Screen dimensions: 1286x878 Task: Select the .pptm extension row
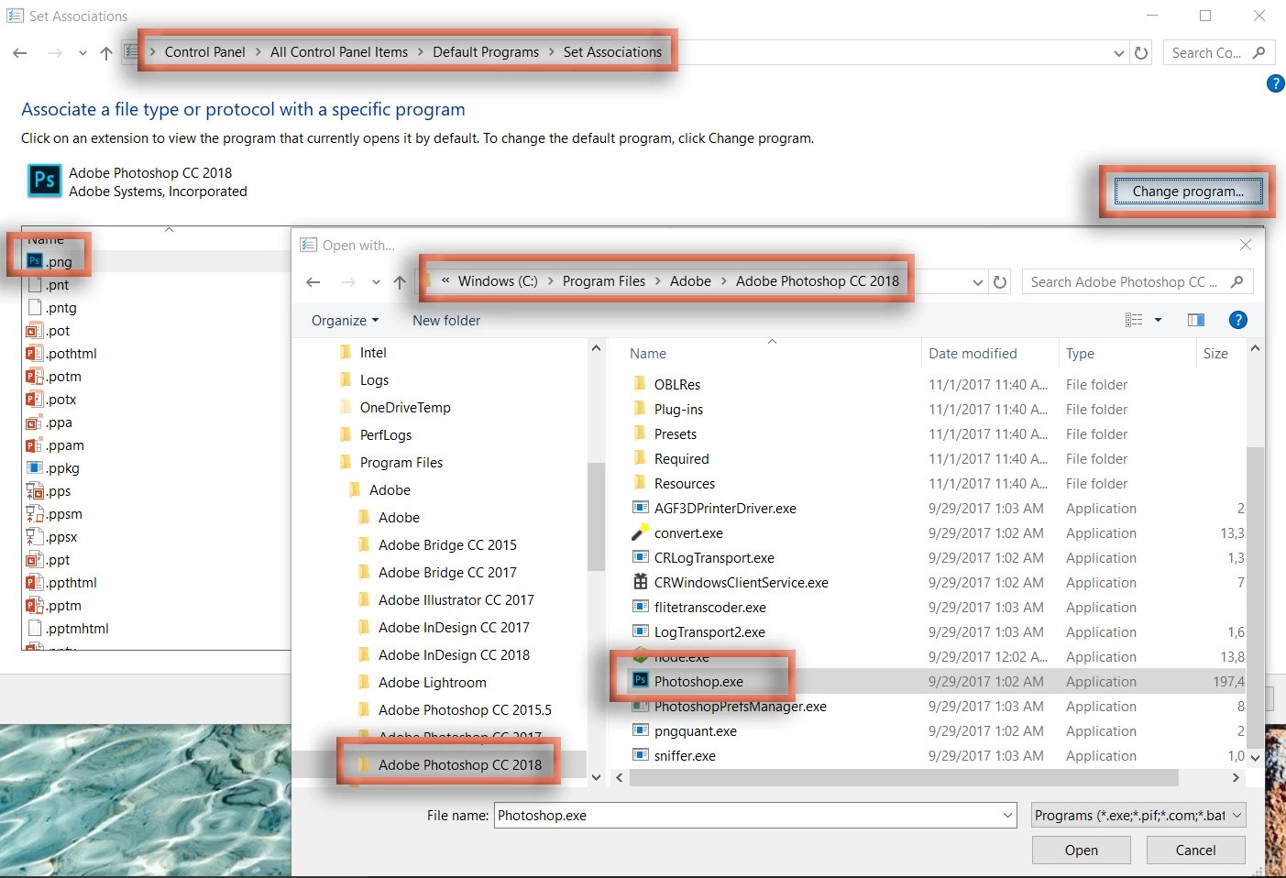[64, 605]
